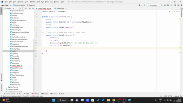Viewport: 183px width, 103px height.
Task: Open the Terminal tool window
Action: tap(45, 94)
